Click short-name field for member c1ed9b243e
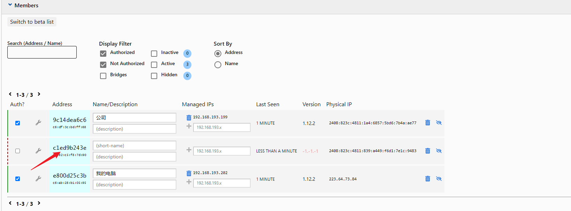Screen dimensions: 571x211 pyautogui.click(x=134, y=146)
